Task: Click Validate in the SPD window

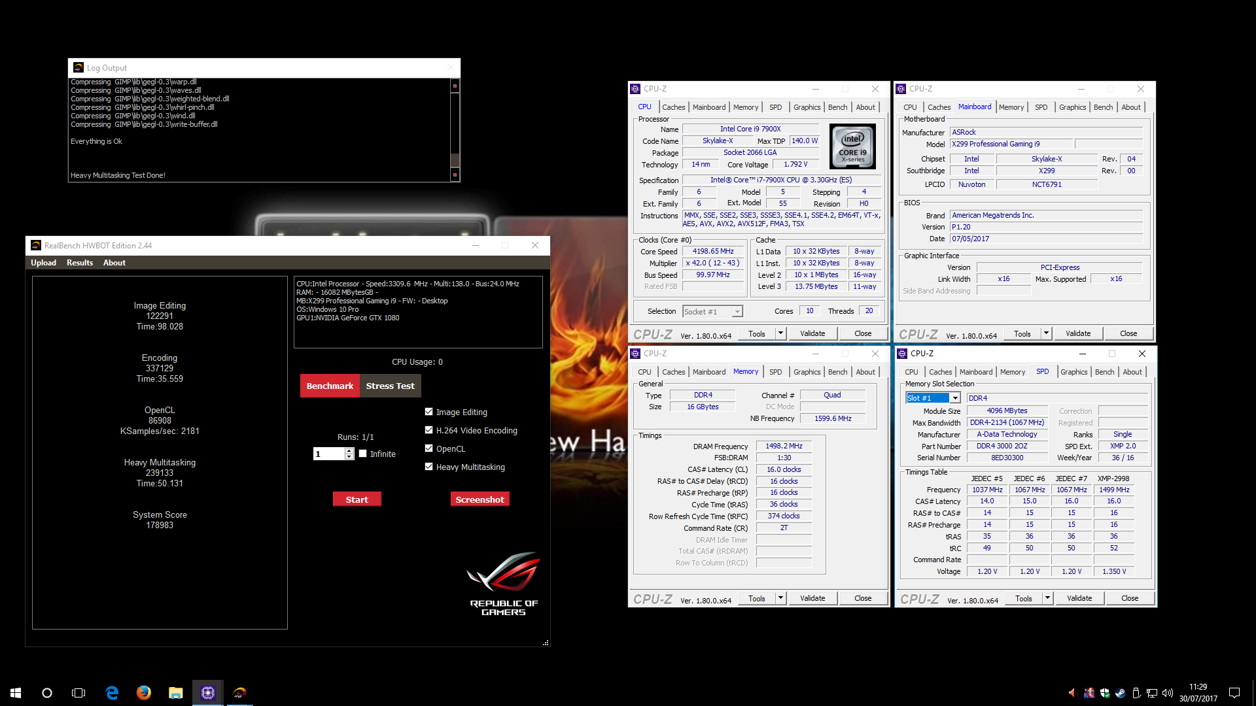Action: [1079, 598]
